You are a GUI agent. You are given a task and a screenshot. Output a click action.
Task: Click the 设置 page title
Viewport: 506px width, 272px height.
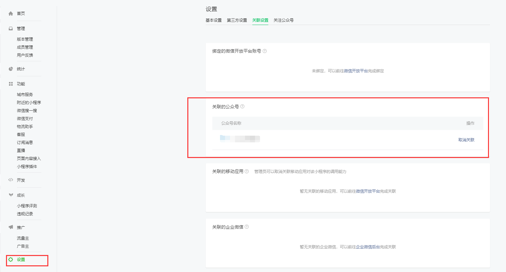(x=211, y=9)
